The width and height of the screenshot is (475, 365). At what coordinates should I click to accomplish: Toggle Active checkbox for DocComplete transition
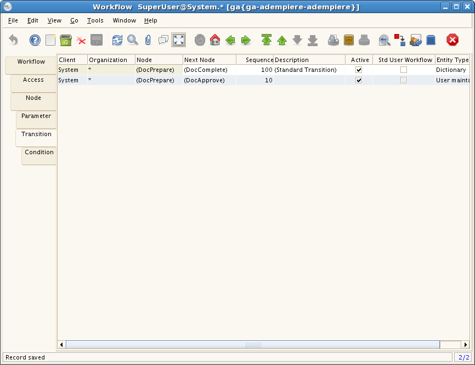click(359, 70)
